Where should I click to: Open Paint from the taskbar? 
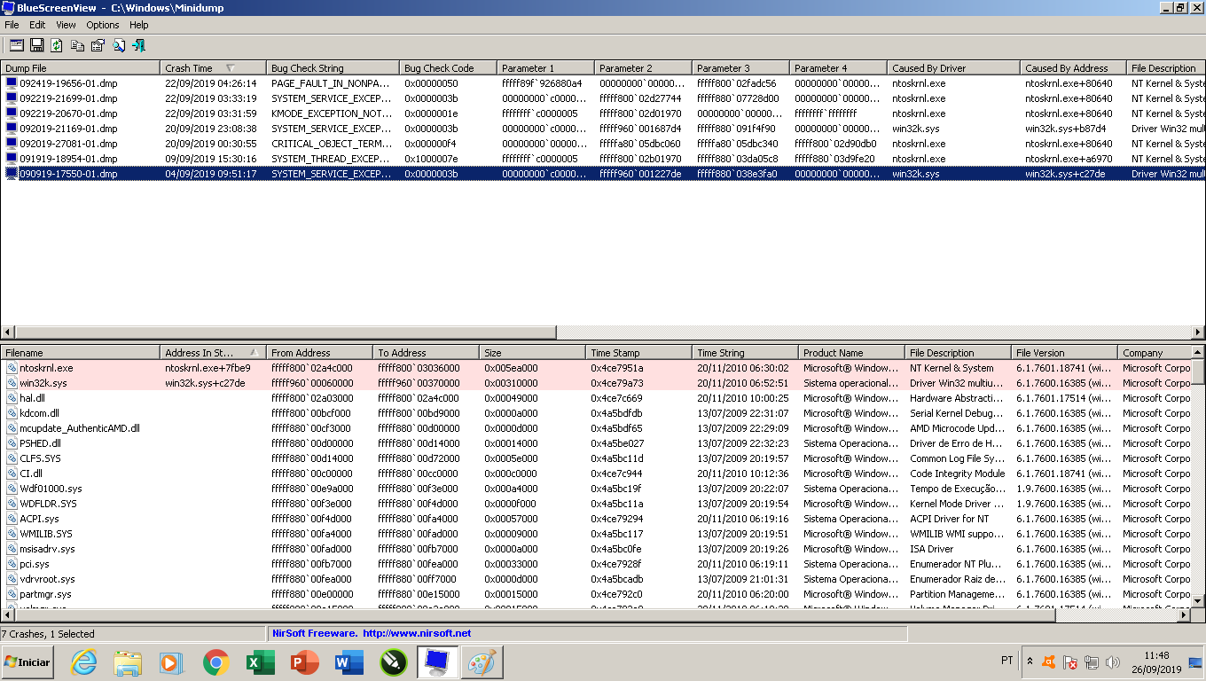tap(482, 662)
